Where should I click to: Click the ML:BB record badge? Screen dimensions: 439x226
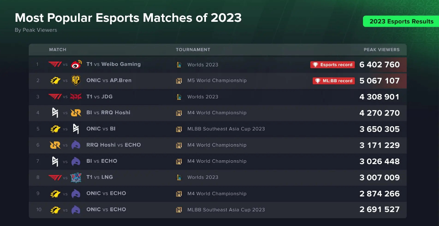[x=334, y=81]
